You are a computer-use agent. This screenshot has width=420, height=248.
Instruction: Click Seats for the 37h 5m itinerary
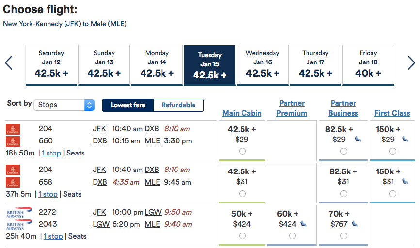(x=72, y=194)
